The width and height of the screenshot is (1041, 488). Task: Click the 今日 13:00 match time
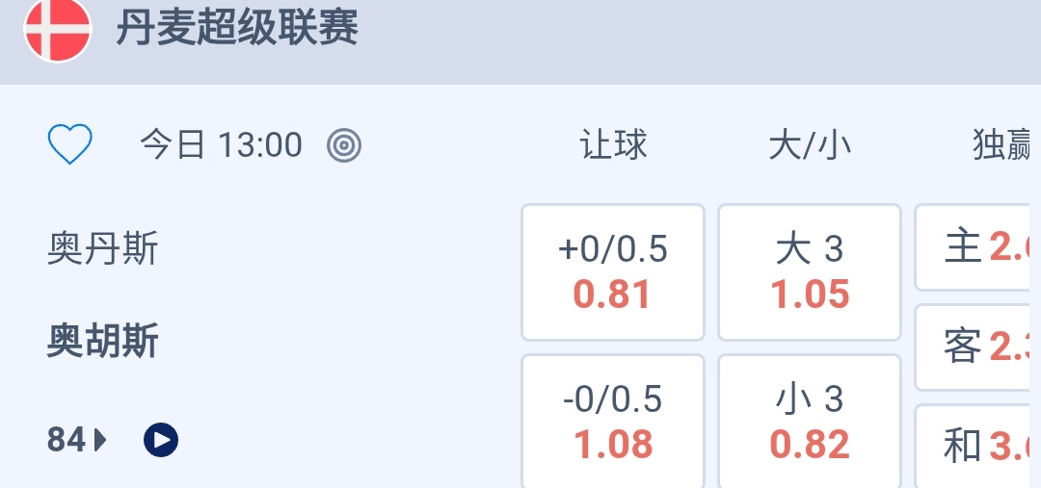(221, 145)
